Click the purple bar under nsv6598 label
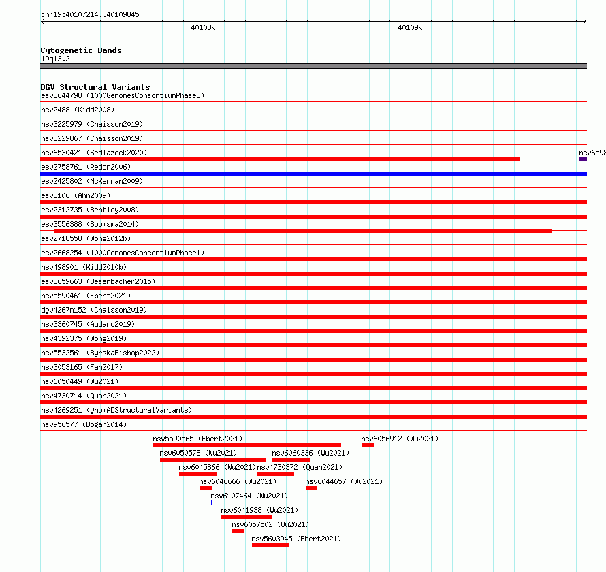This screenshot has height=572, width=606. [584, 159]
